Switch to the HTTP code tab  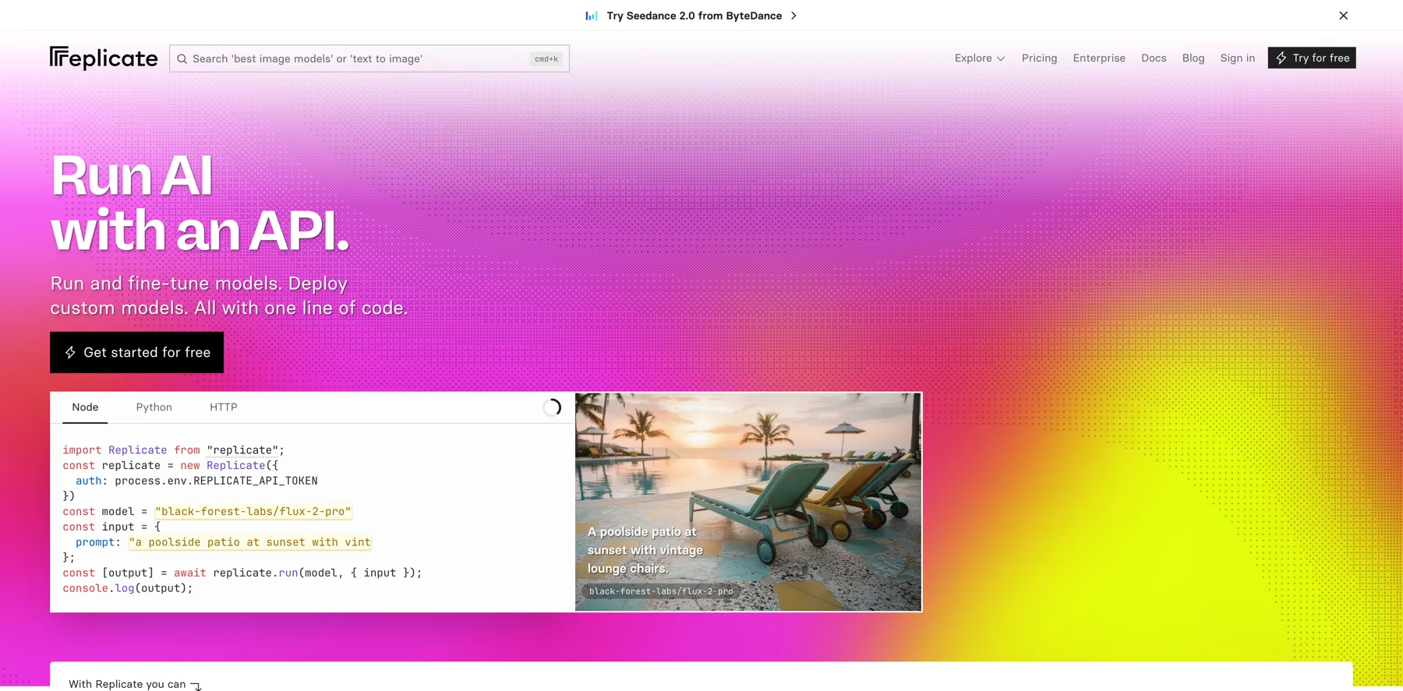224,407
